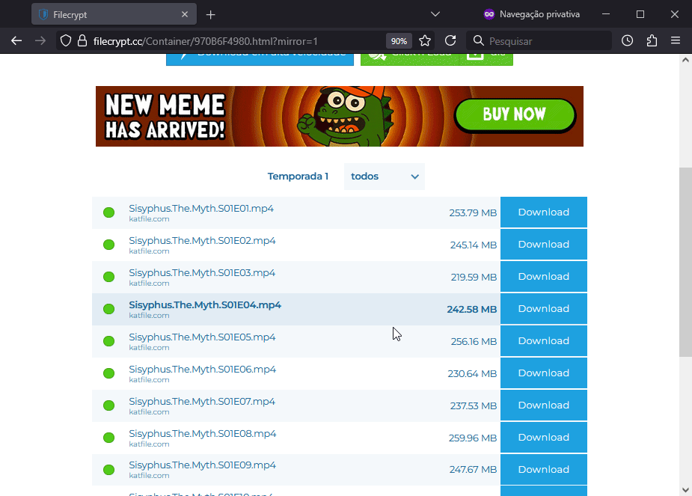Click the Sisyphus.The.Myth.S01E03.mp4 filename
The image size is (692, 496).
[202, 273]
